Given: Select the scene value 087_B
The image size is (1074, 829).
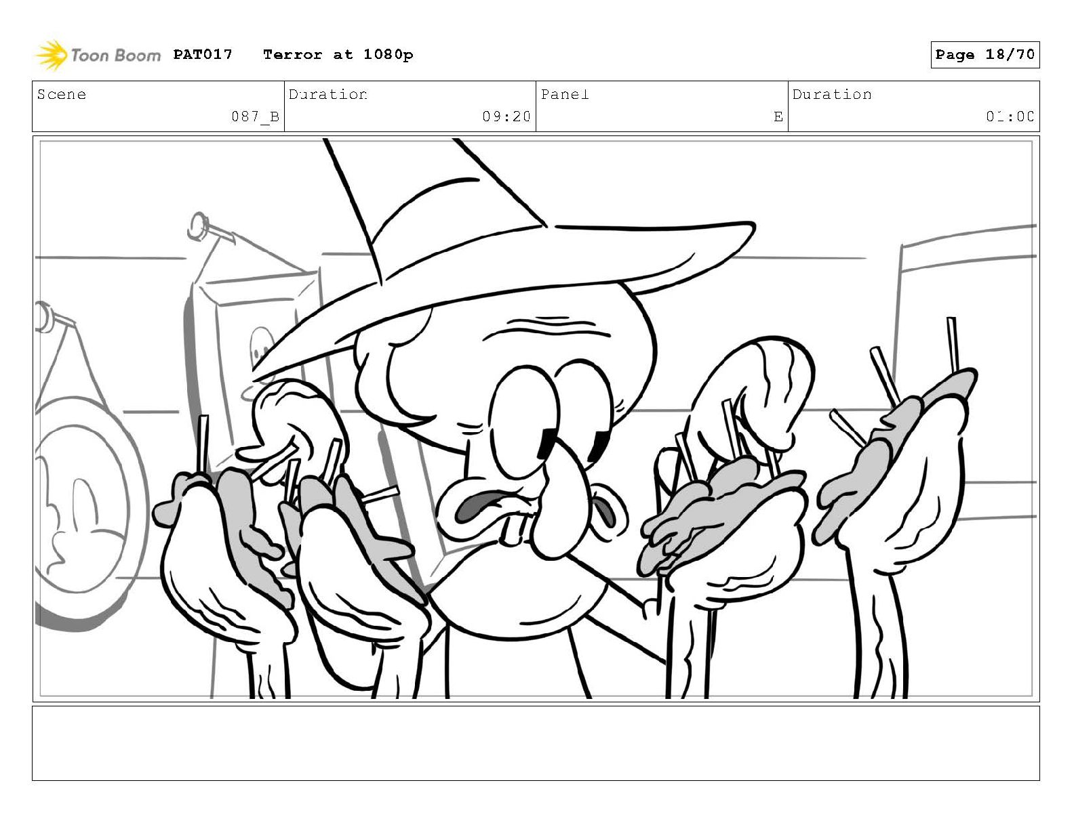Looking at the screenshot, I should [x=255, y=116].
